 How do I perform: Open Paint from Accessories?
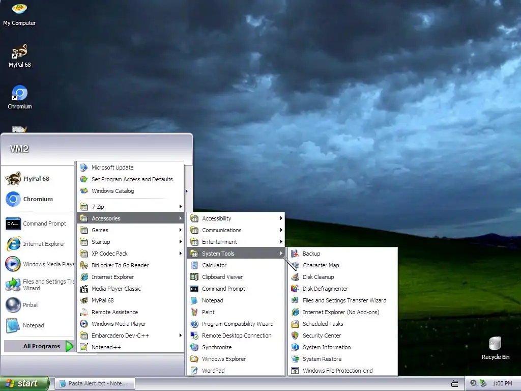(x=236, y=312)
